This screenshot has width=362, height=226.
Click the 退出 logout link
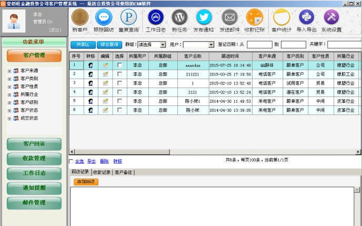(55, 30)
